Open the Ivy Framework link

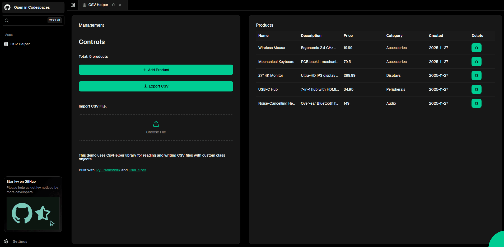[x=108, y=170]
